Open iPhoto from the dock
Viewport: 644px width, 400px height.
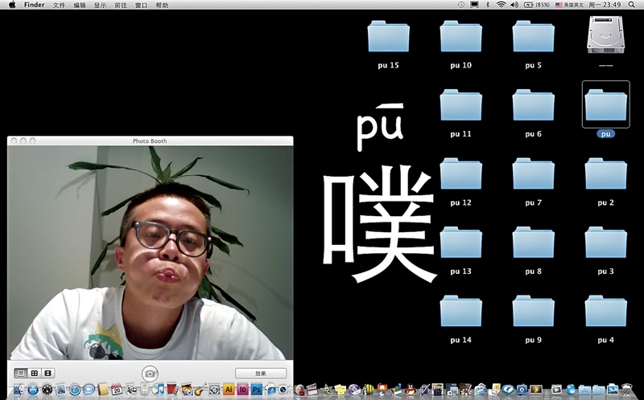187,390
